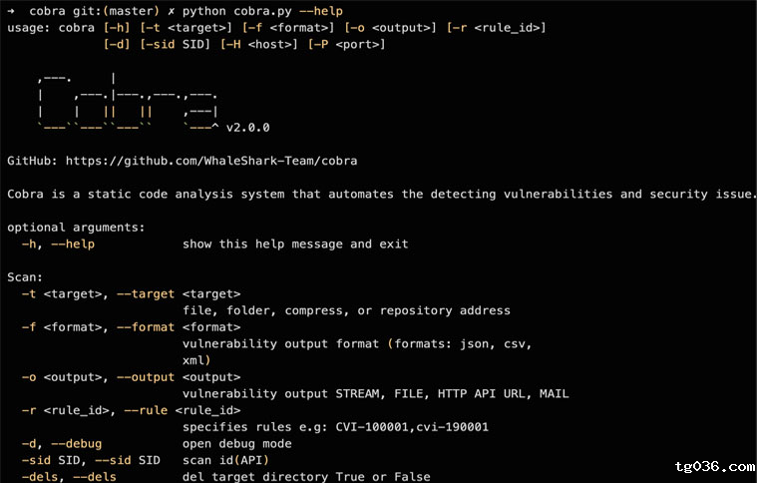Click the CVI-100001 rule example text
Viewport: 757px width, 483px height.
372,427
